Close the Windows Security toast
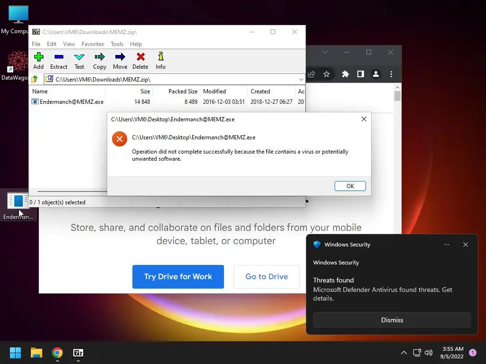Screen dimensions: 486x364 [x=465, y=245]
